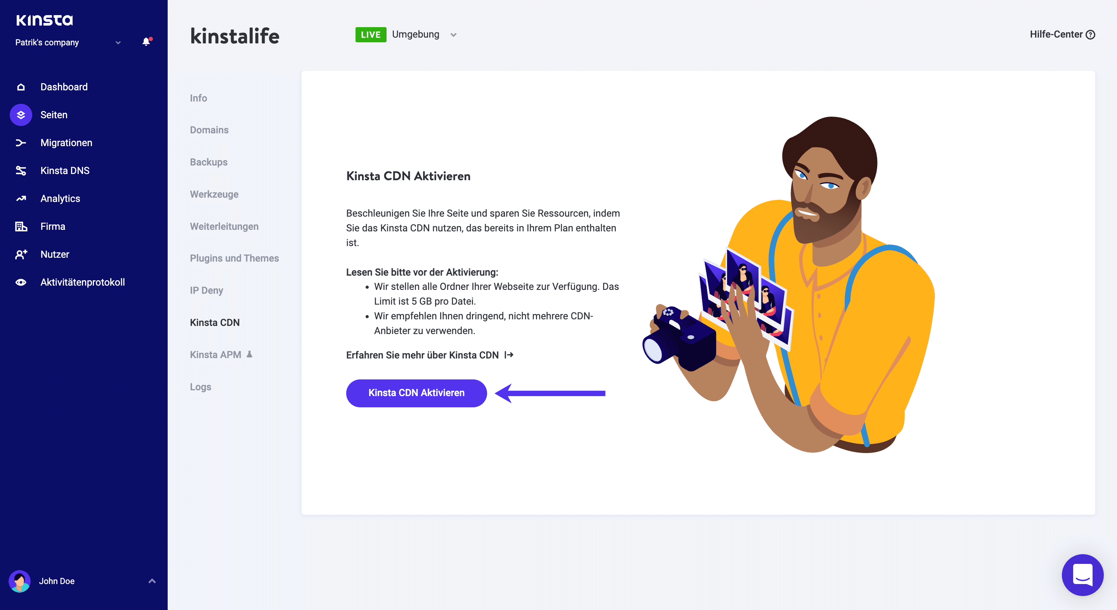
Task: Click the Analytics icon in sidebar
Action: 20,198
